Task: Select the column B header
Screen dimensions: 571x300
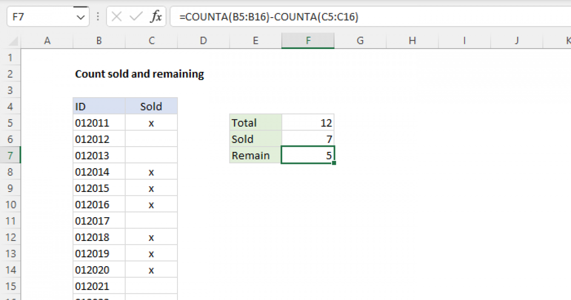Action: 98,41
